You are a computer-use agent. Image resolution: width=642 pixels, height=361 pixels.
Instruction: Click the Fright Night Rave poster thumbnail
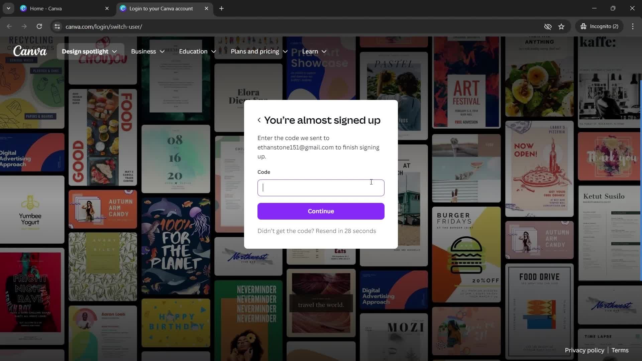click(32, 296)
